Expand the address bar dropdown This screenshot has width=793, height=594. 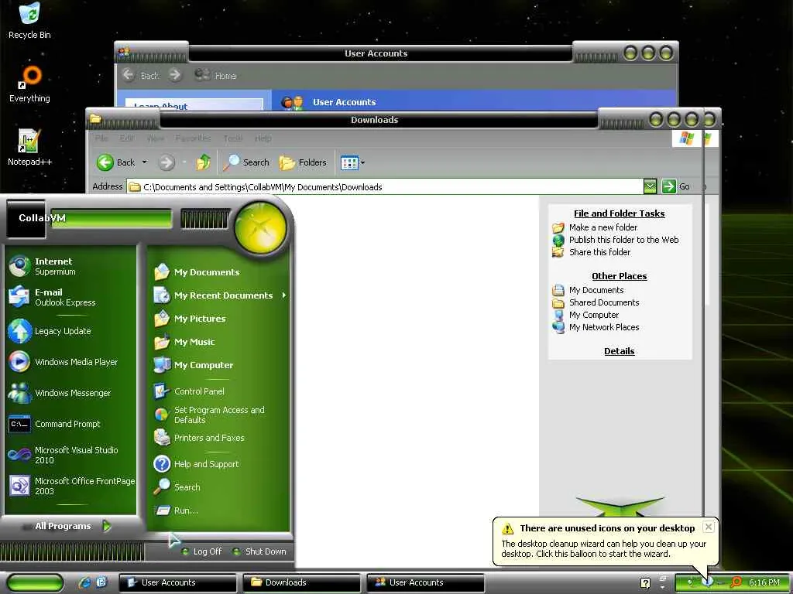(651, 186)
